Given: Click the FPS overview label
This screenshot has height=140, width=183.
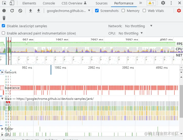Looking at the screenshot, I should pos(179,44).
